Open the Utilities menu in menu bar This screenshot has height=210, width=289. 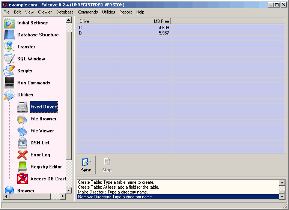(108, 12)
